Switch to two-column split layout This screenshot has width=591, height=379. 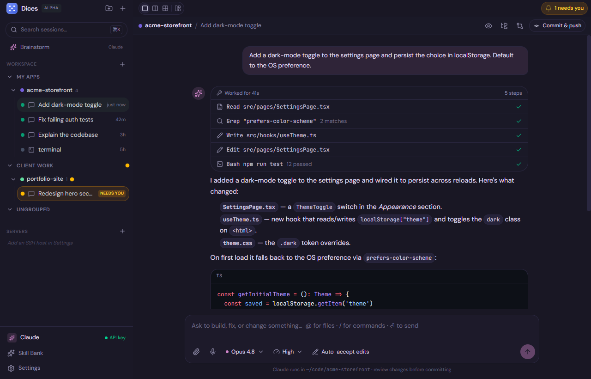[x=155, y=8]
